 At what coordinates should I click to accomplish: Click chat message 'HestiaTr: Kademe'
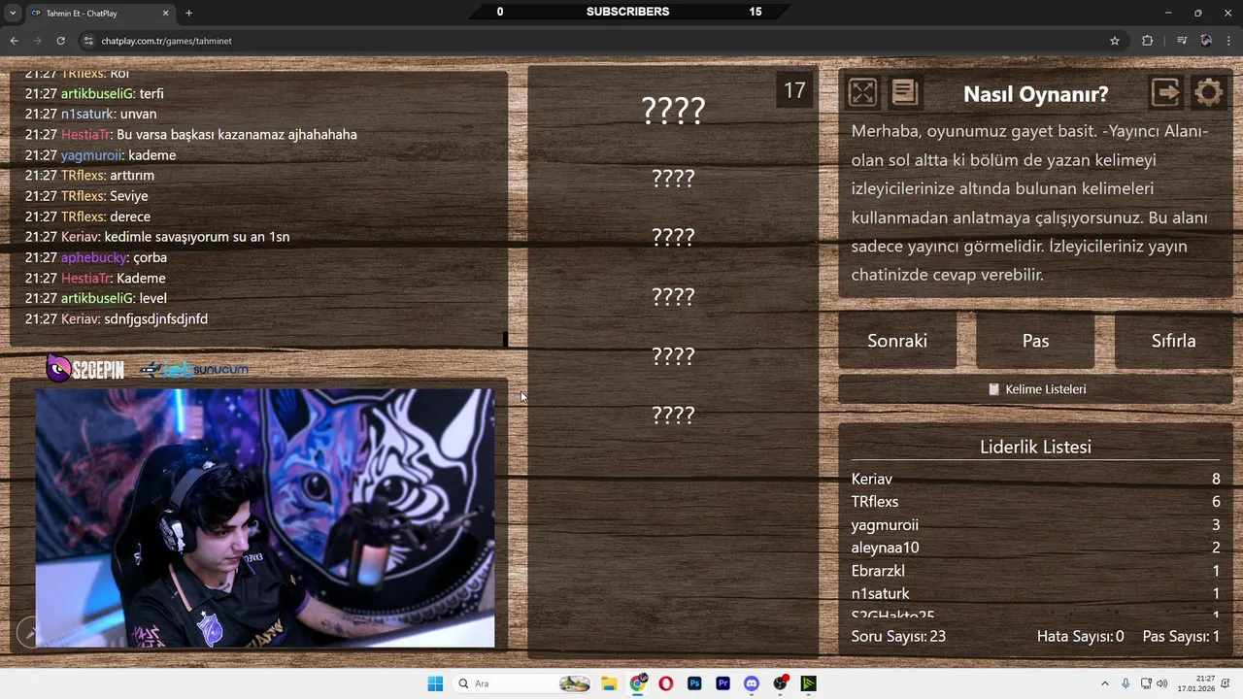click(x=95, y=279)
